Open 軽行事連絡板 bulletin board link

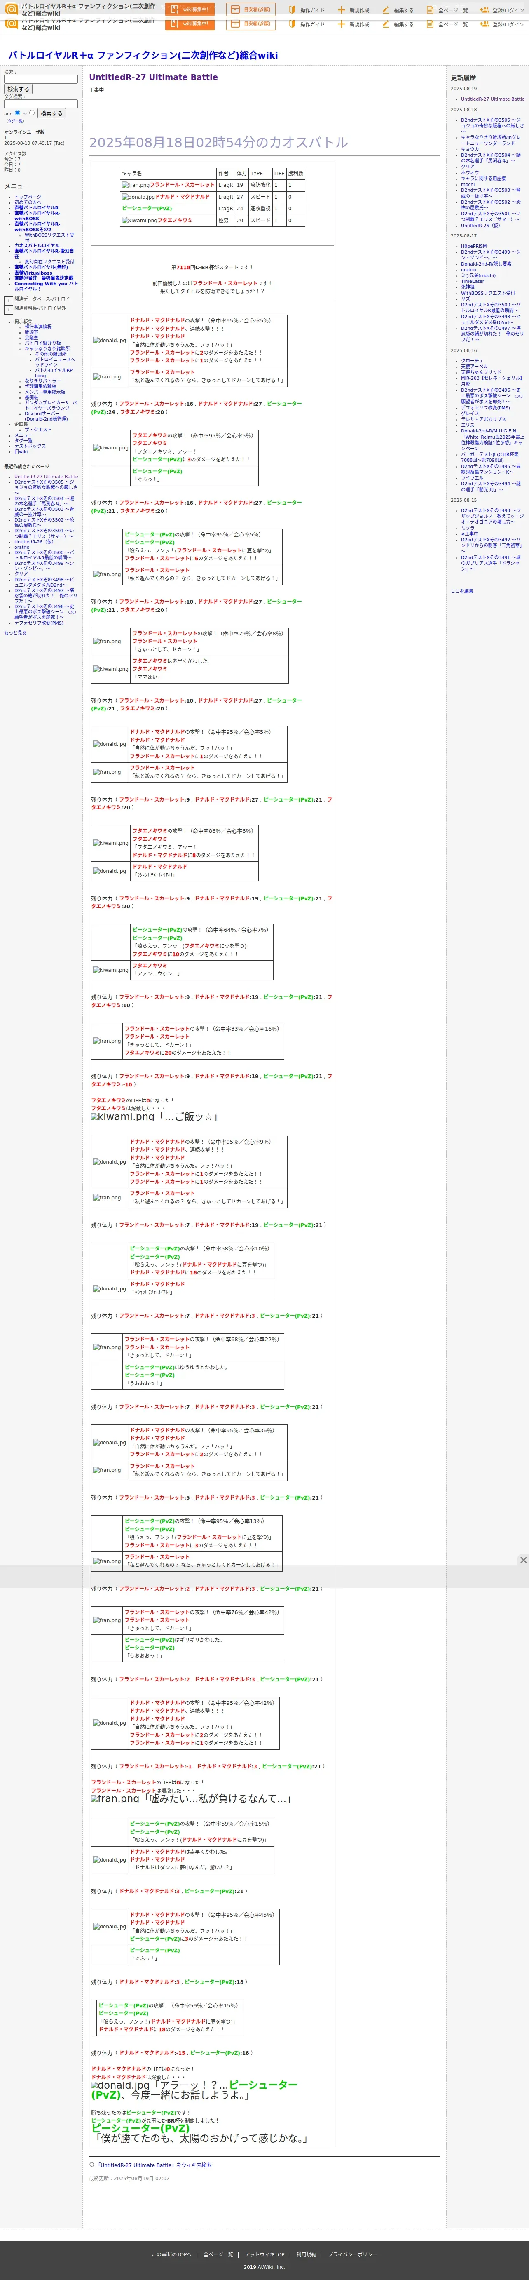[x=38, y=327]
